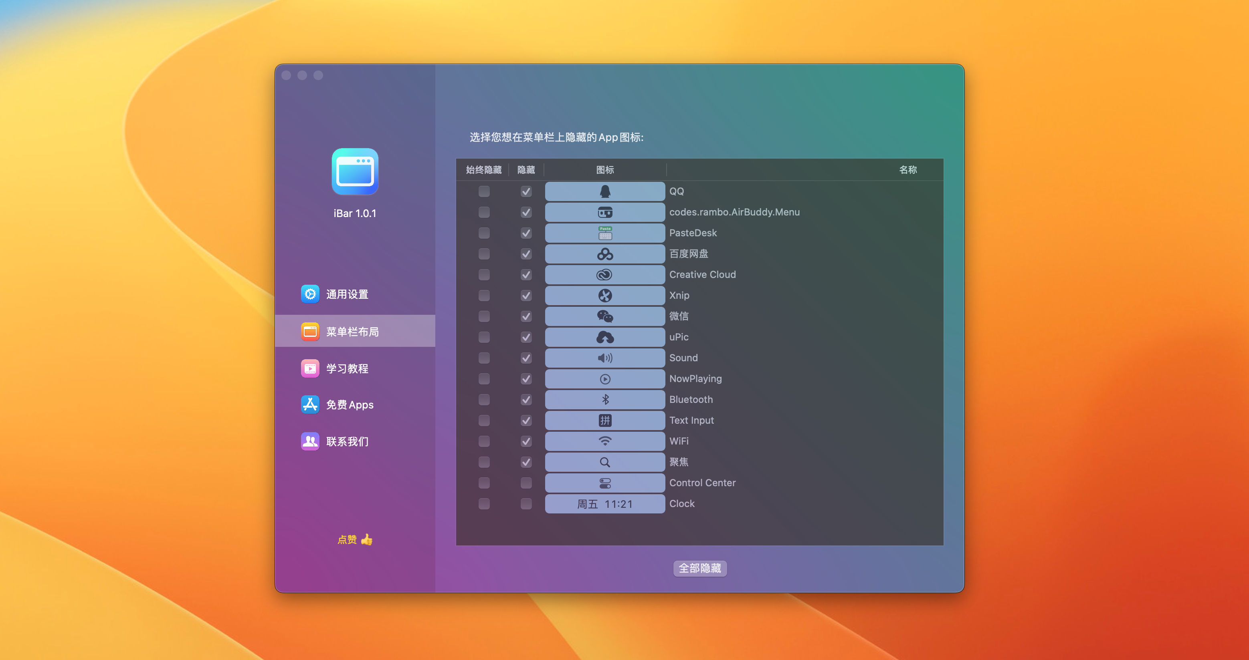Switch to 学习教程 tutorial section
The image size is (1249, 660).
pos(346,368)
